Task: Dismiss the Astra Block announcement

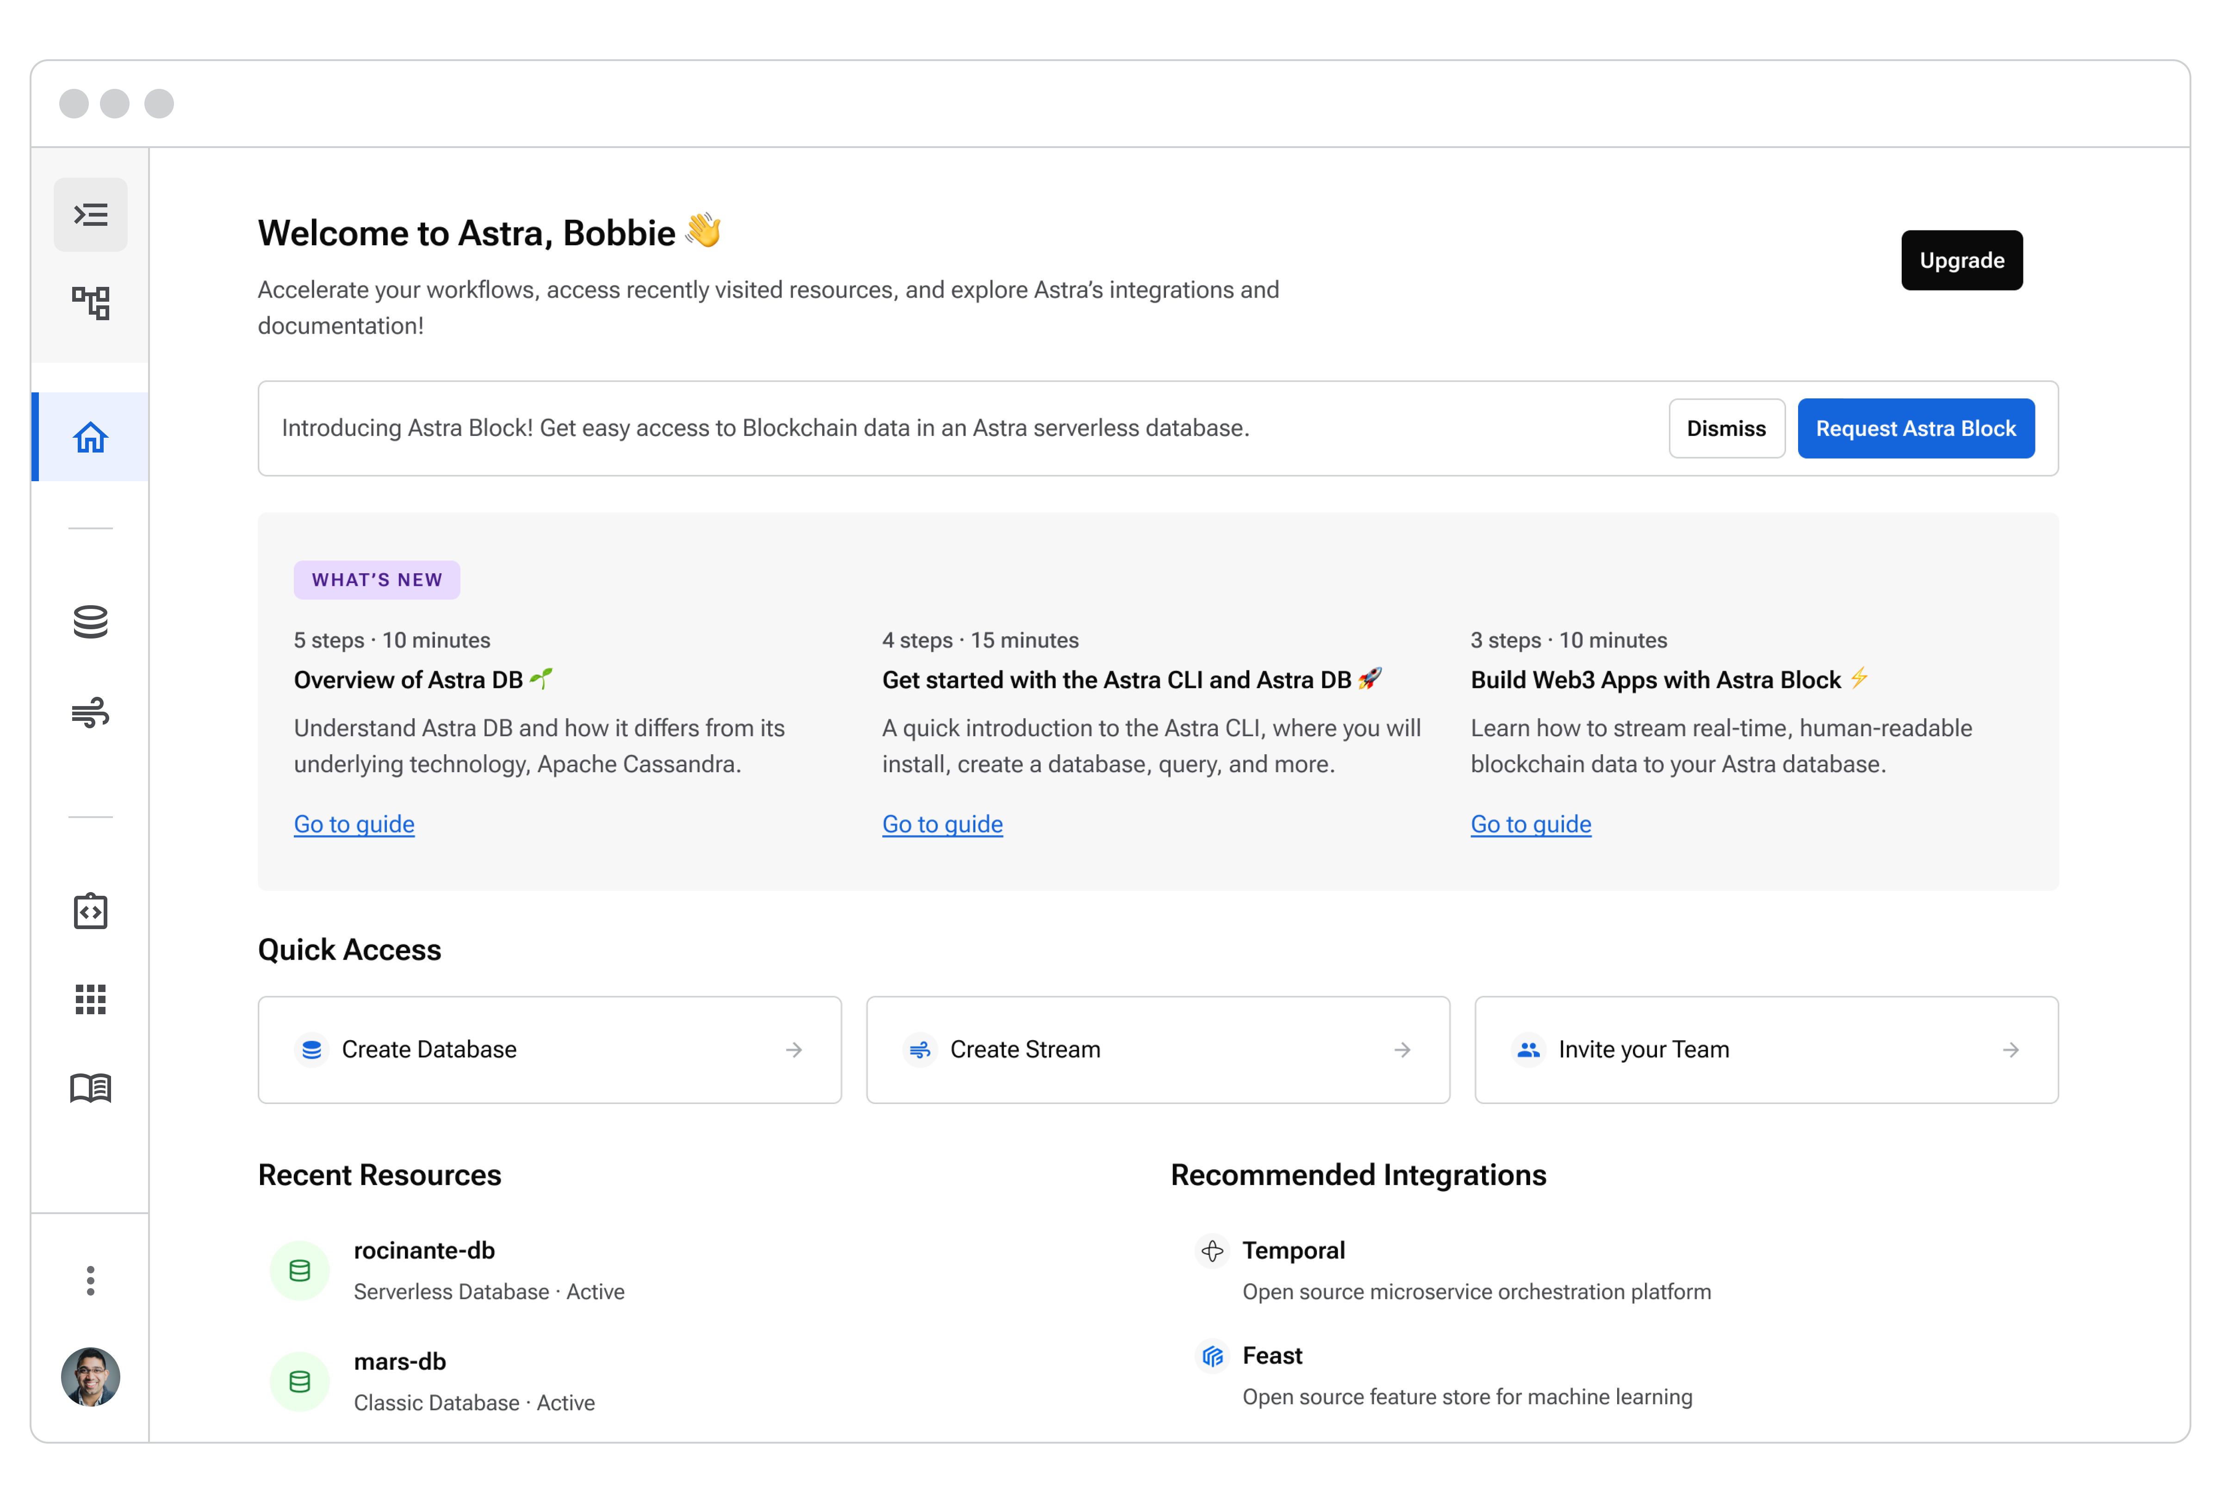Action: pyautogui.click(x=1726, y=428)
